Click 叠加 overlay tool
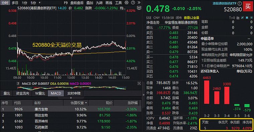Viewport: 254px width, 132px height. click(x=90, y=3)
